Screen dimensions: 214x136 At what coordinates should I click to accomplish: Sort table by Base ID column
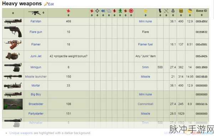point(202,15)
